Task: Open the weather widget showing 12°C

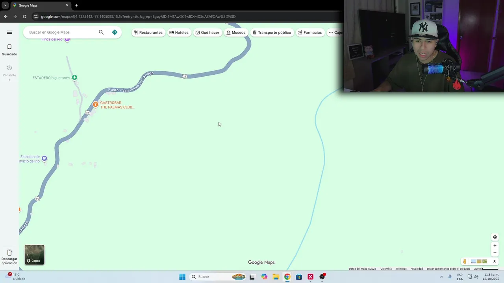Action: click(x=16, y=277)
